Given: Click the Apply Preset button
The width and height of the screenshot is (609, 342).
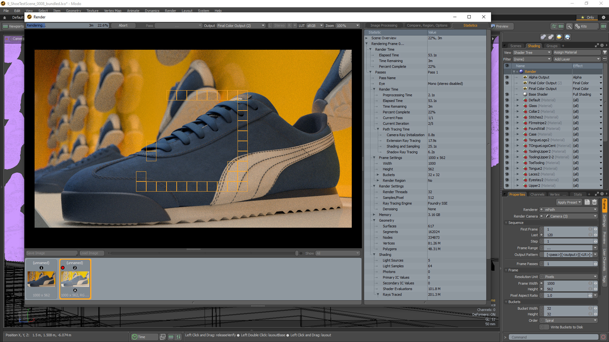Looking at the screenshot, I should [x=569, y=202].
